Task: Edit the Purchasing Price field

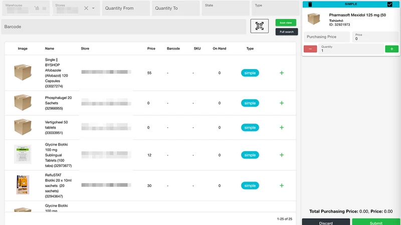Action: pyautogui.click(x=327, y=37)
